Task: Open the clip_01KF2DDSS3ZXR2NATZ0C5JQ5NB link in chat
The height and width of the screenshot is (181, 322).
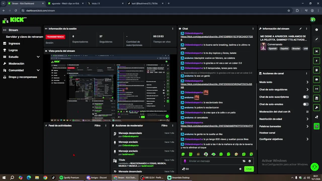Action: (216, 86)
